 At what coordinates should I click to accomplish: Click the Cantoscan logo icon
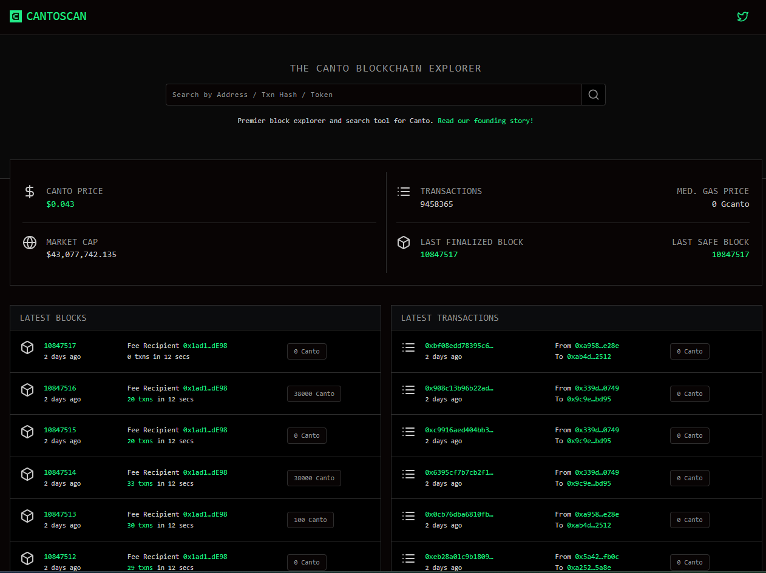(16, 16)
